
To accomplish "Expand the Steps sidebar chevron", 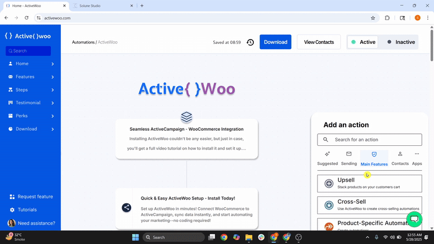I will [x=53, y=90].
